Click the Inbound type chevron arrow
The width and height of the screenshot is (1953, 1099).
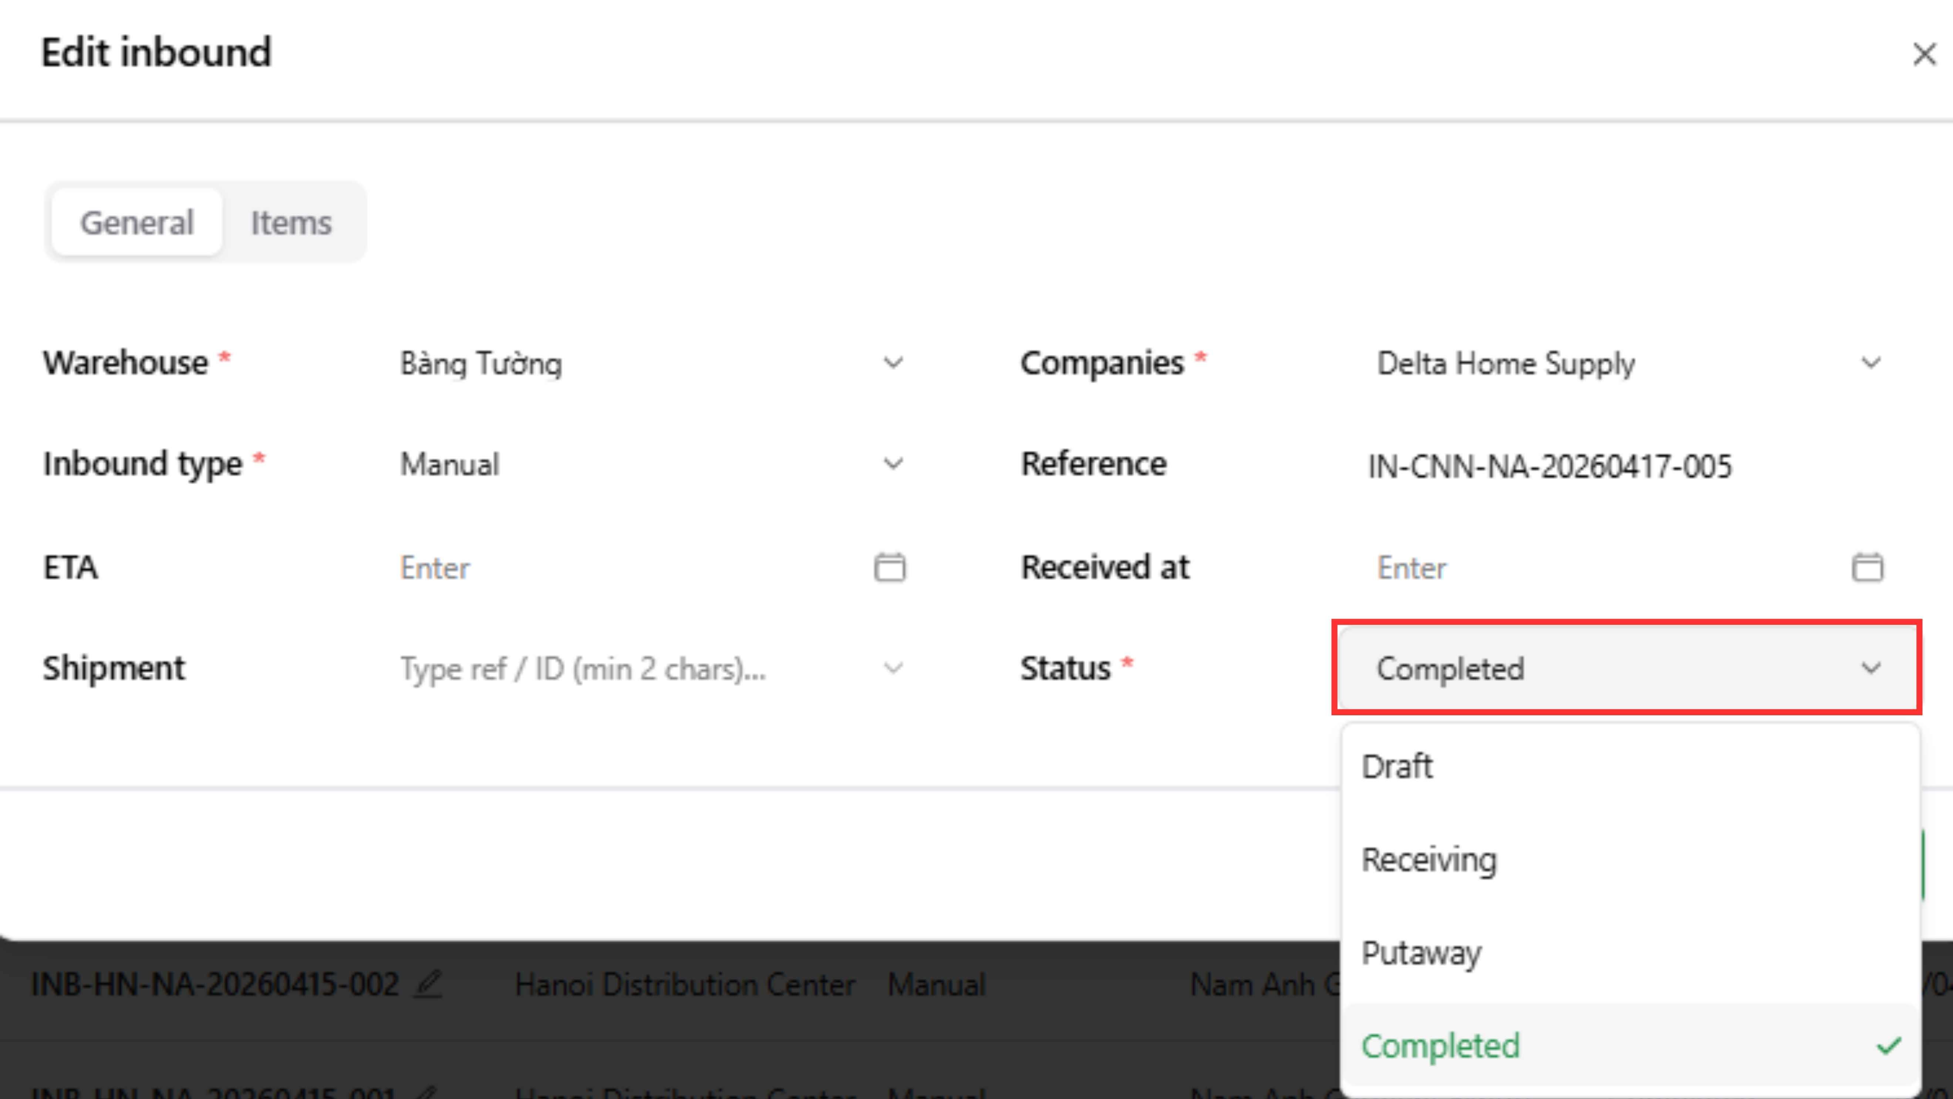click(x=893, y=463)
